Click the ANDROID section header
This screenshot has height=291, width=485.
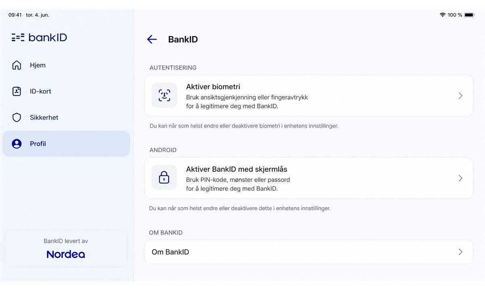point(163,150)
